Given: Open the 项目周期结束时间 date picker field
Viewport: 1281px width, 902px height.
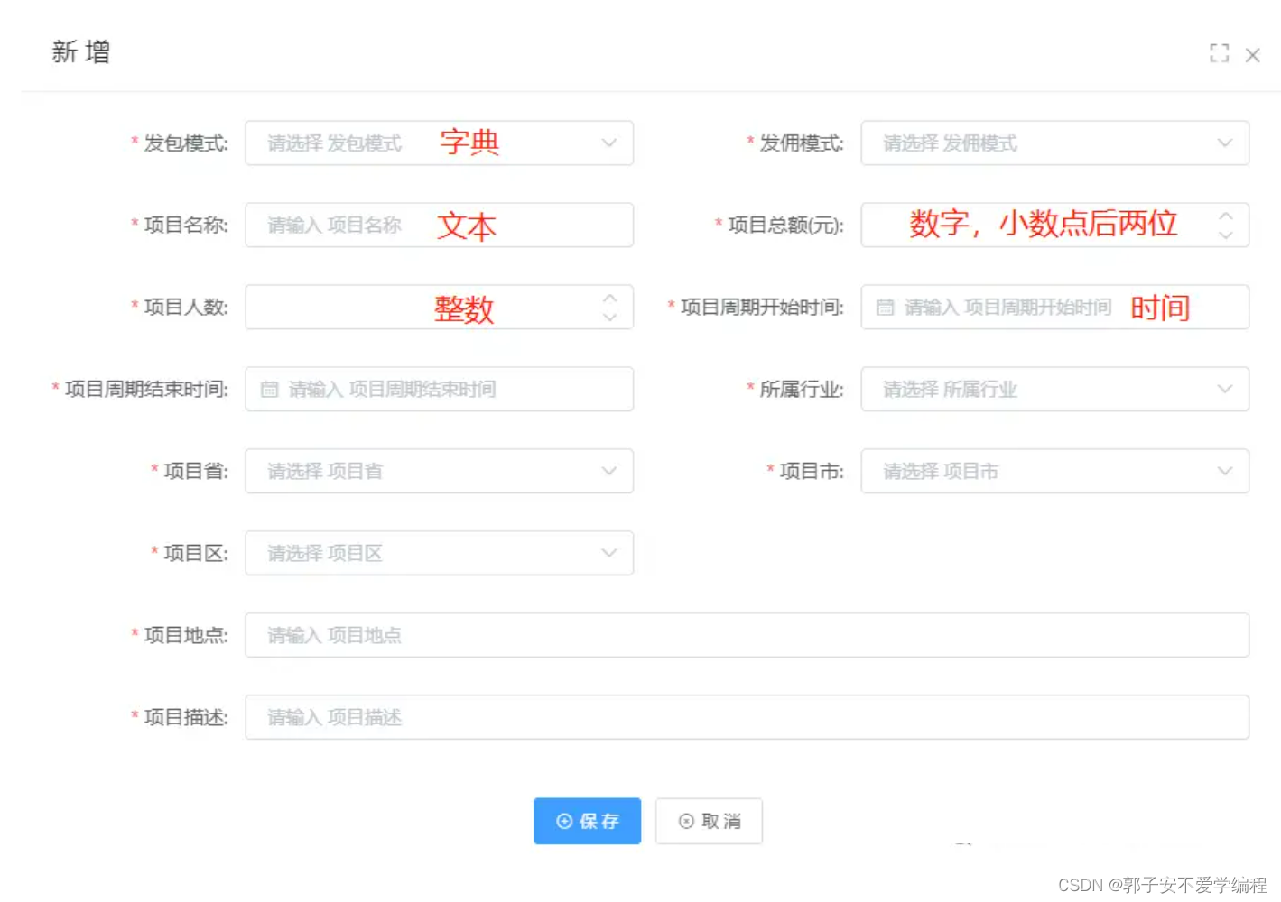Looking at the screenshot, I should [x=439, y=390].
